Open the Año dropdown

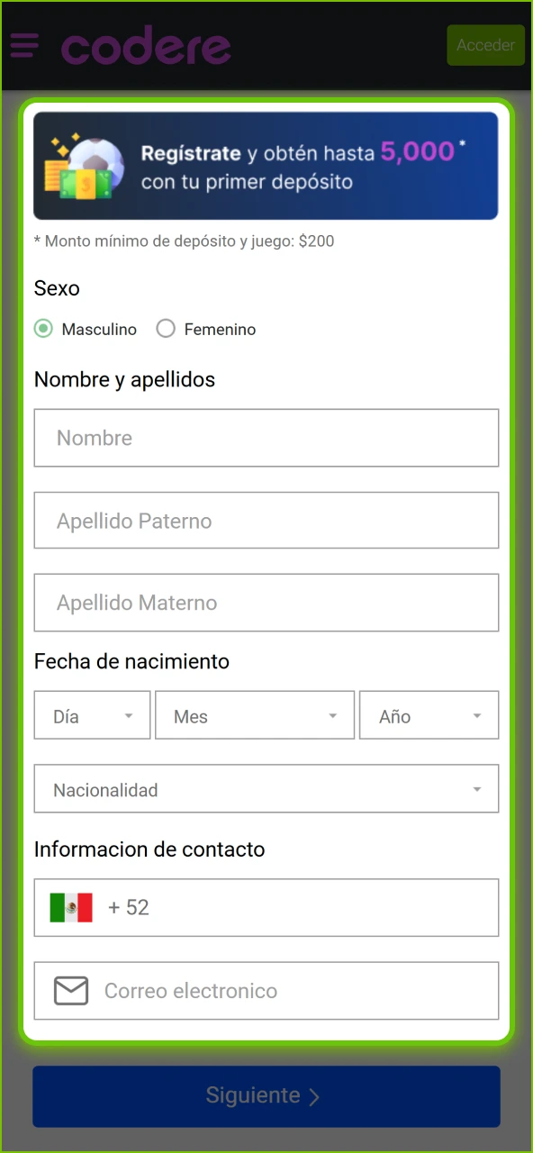coord(429,714)
